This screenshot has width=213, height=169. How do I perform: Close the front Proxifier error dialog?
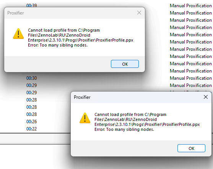[206, 97]
